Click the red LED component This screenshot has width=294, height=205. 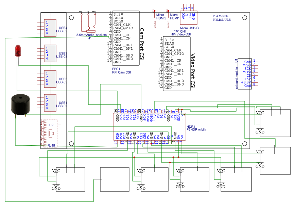point(18,51)
